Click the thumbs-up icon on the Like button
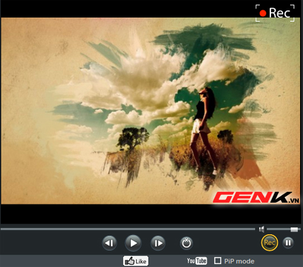The height and width of the screenshot is (267, 303). point(130,261)
